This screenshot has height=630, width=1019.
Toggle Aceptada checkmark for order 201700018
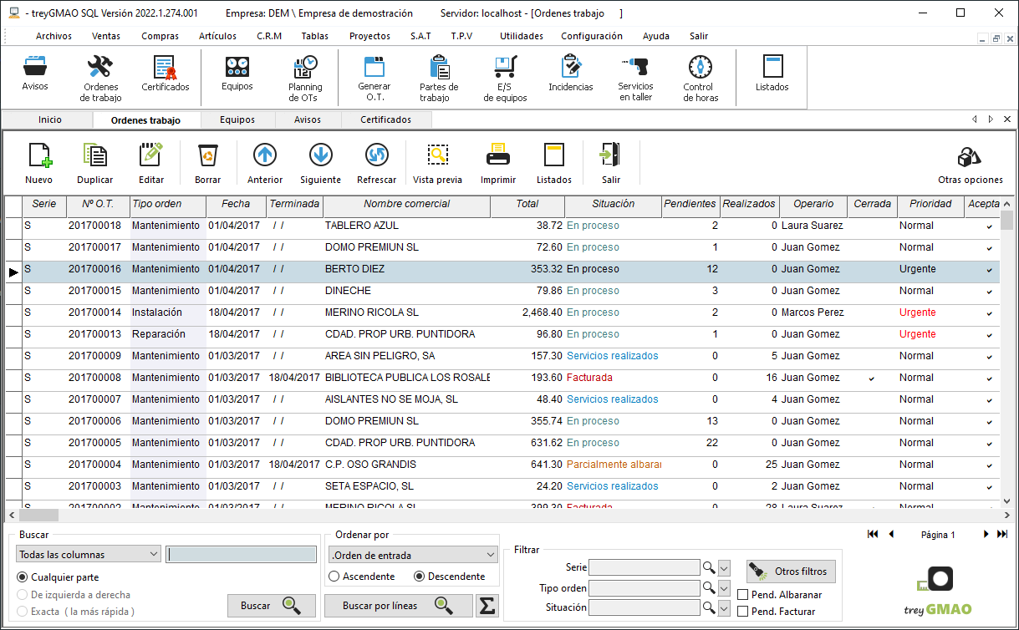point(990,226)
